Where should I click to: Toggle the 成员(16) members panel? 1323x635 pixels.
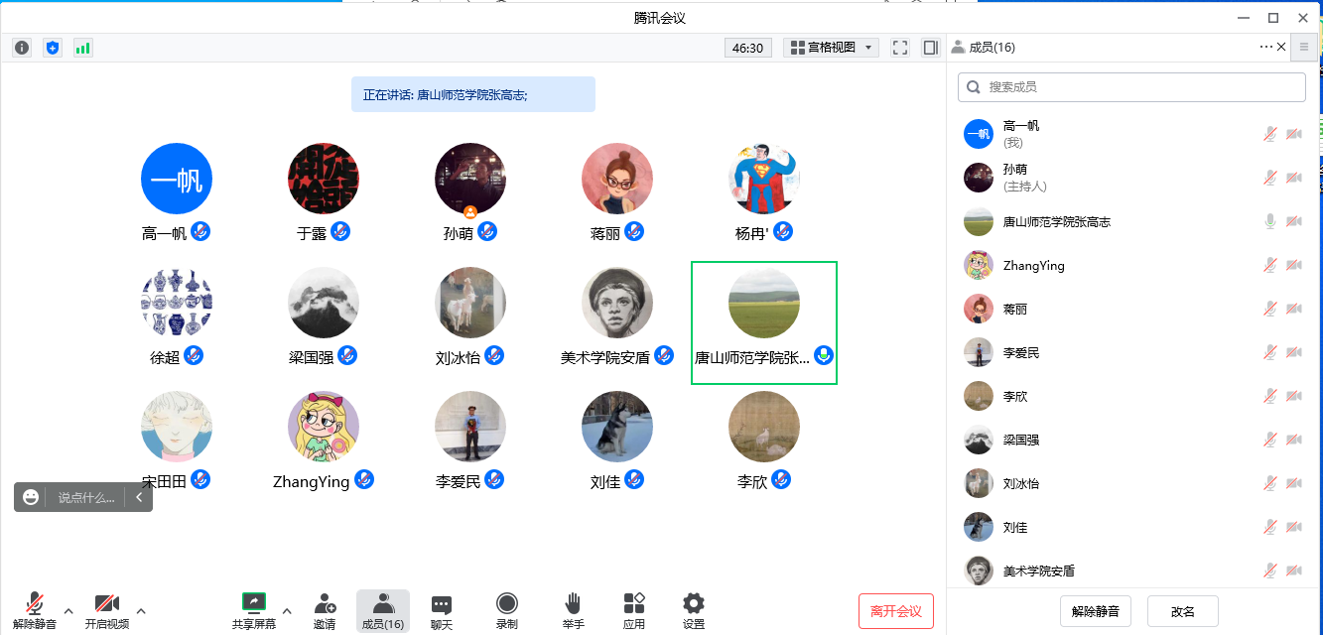point(382,610)
